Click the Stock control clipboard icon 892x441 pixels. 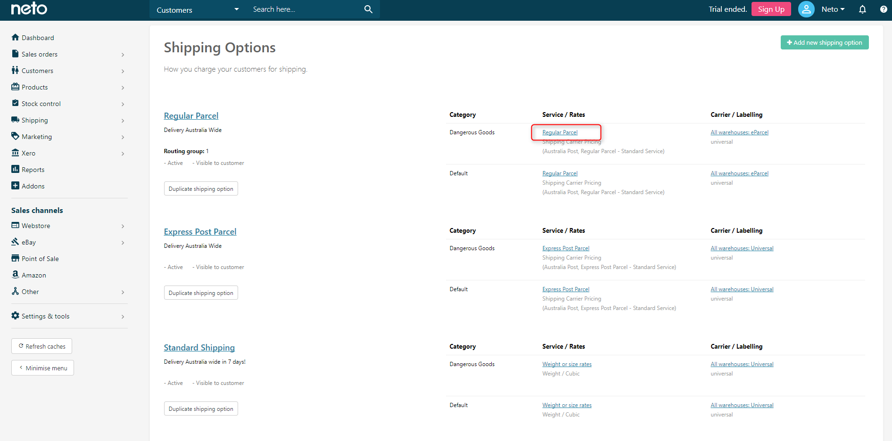15,103
